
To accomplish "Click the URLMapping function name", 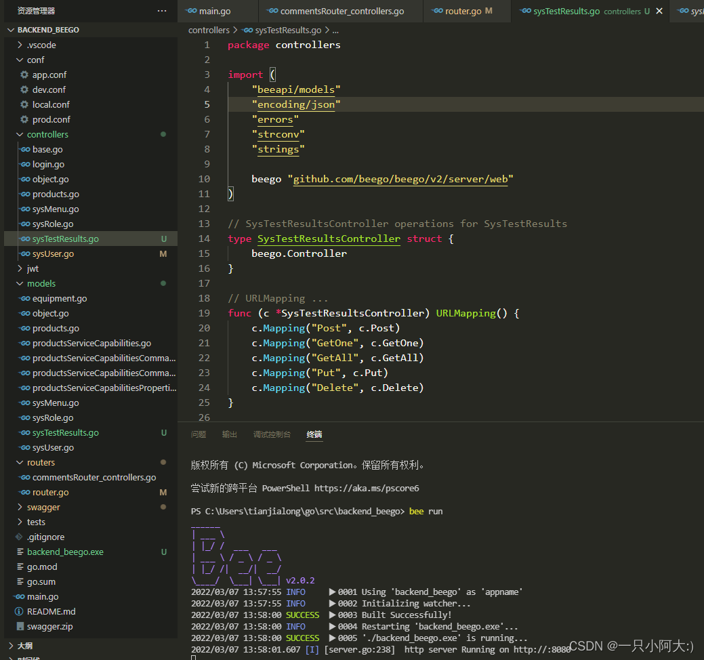I will click(465, 313).
